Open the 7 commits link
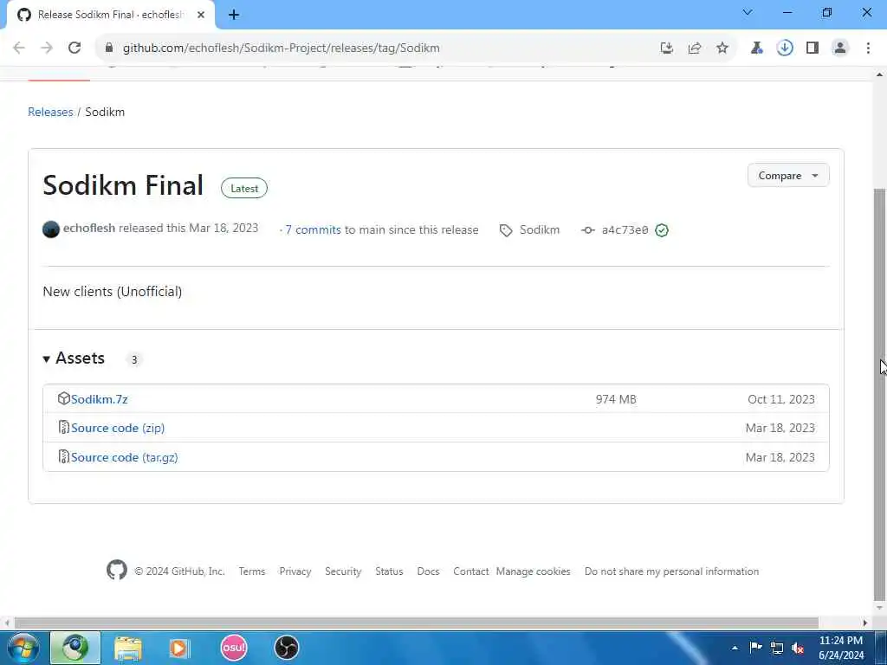Image resolution: width=887 pixels, height=665 pixels. [313, 229]
